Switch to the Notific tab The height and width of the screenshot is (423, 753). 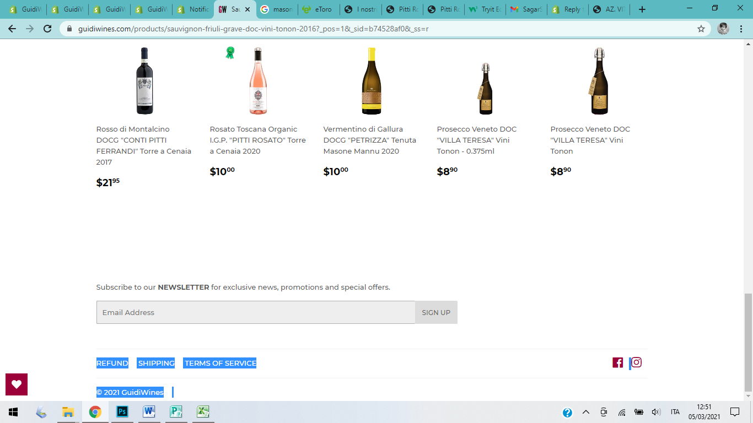pos(193,9)
